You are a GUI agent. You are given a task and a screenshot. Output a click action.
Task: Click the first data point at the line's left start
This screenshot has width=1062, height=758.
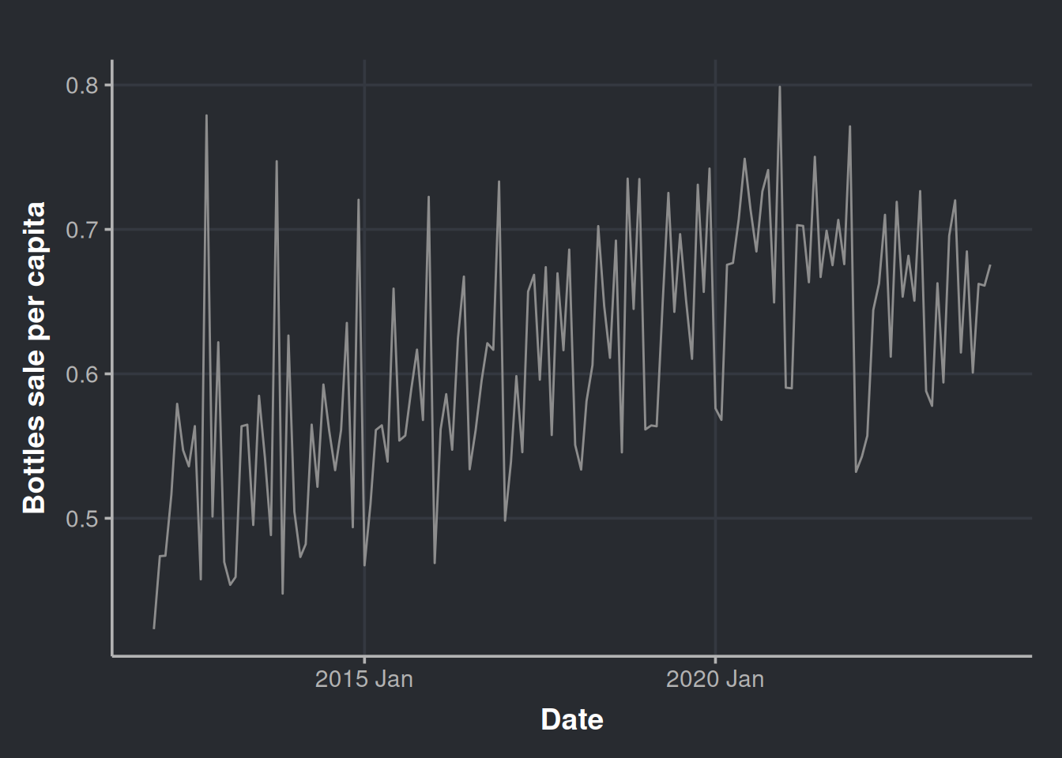[154, 628]
